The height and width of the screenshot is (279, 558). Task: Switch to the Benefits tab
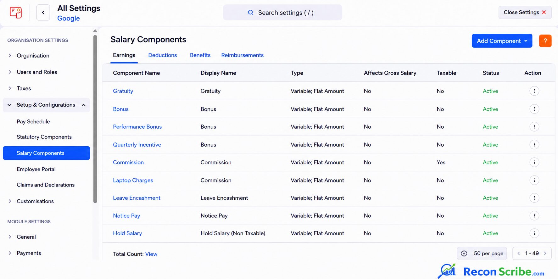coord(200,55)
